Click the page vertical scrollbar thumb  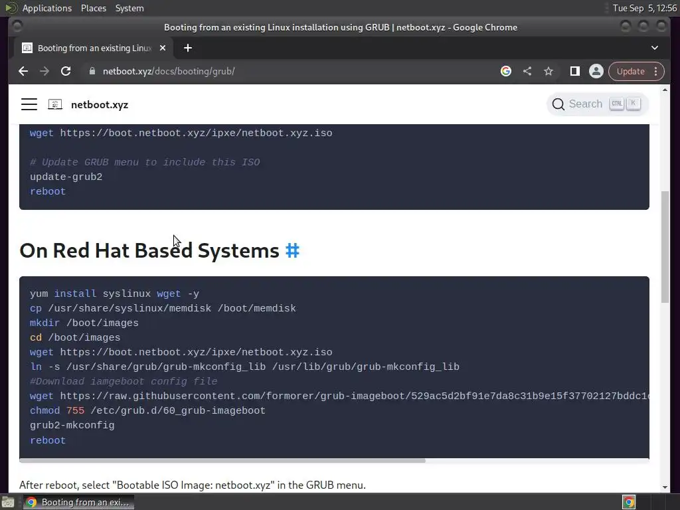point(665,247)
